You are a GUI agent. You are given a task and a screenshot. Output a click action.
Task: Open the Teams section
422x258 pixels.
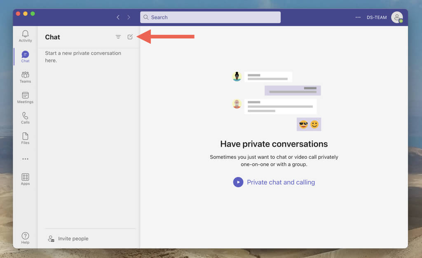pyautogui.click(x=25, y=77)
